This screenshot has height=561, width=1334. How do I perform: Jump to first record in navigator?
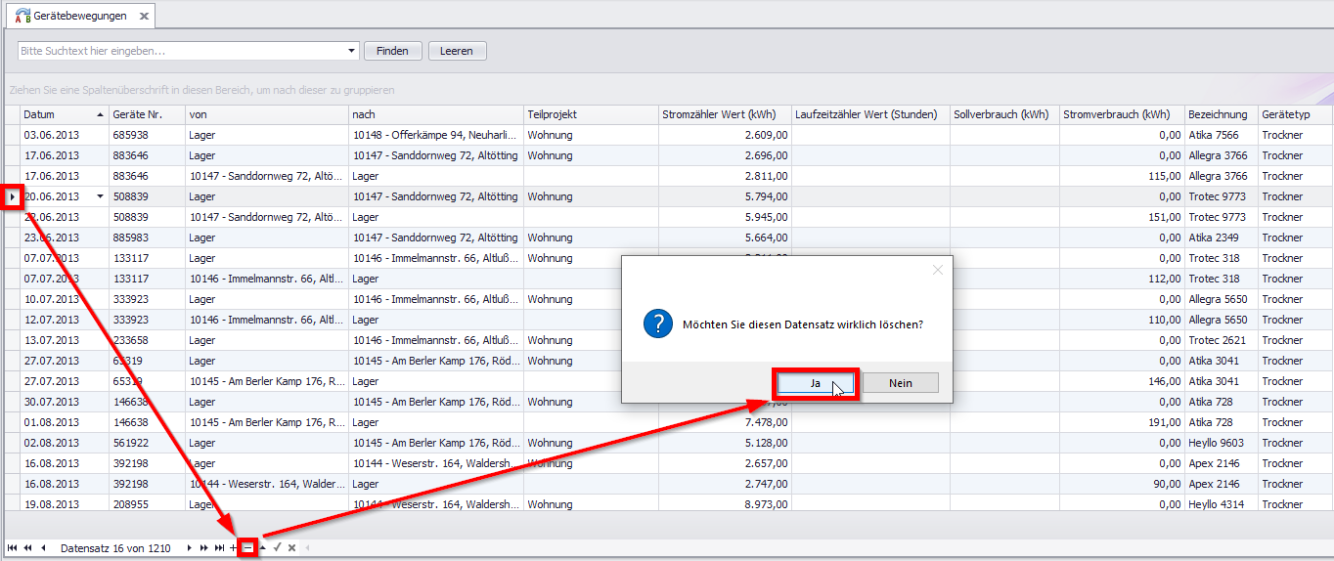click(12, 548)
